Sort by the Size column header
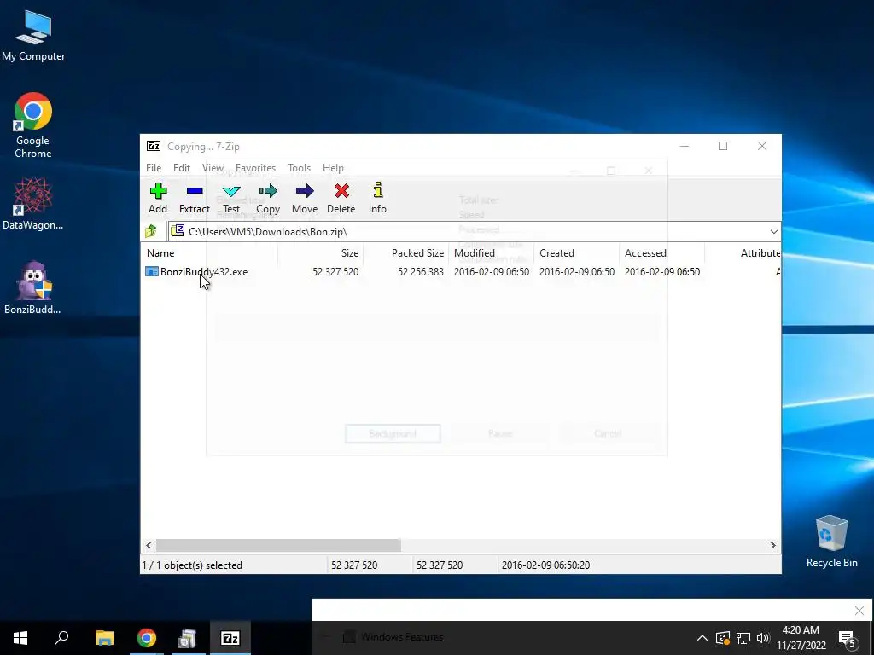This screenshot has height=655, width=874. [x=321, y=252]
